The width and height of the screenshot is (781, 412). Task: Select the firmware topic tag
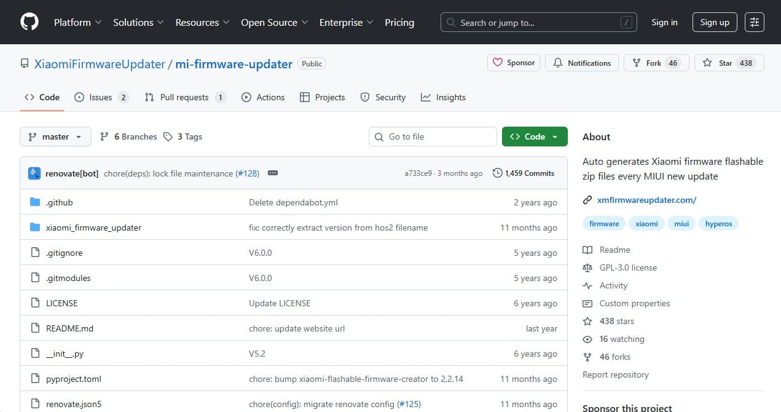pos(604,224)
